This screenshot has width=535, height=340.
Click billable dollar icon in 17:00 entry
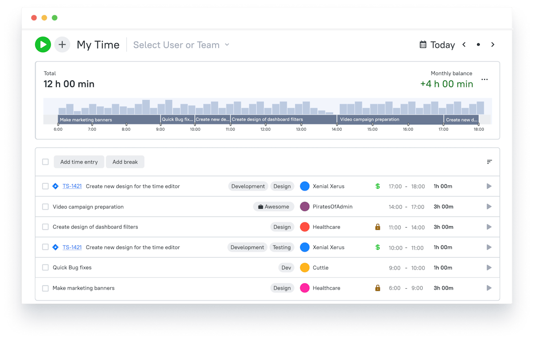378,186
